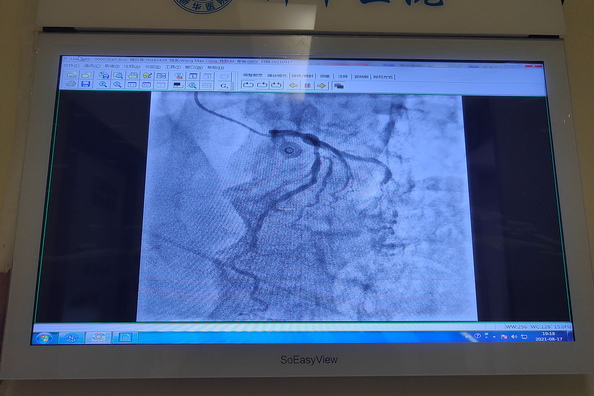Screen dimensions: 594x396
Task: Click the Windows Start button
Action: tap(44, 338)
